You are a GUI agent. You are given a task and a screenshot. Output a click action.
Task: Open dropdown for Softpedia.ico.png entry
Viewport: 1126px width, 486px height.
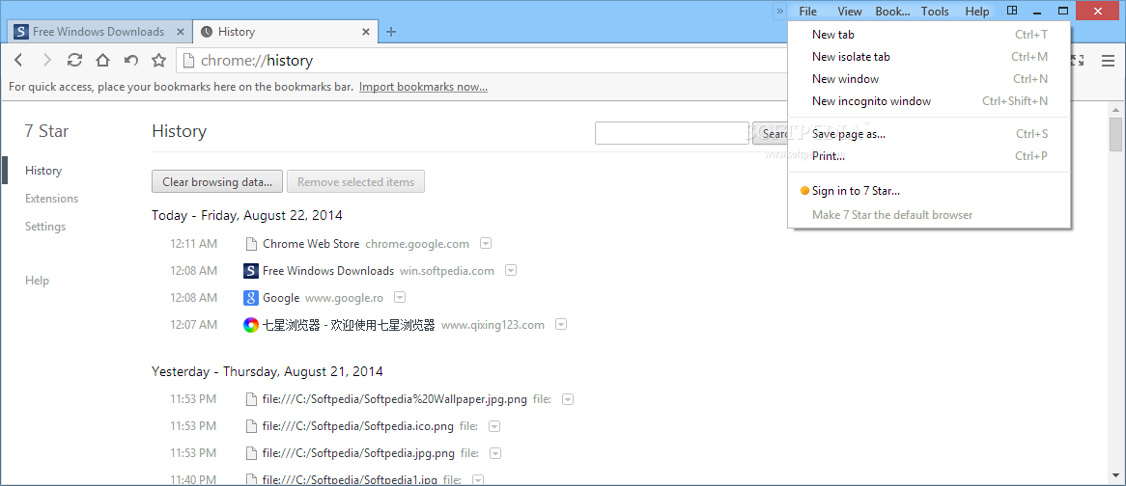[494, 426]
